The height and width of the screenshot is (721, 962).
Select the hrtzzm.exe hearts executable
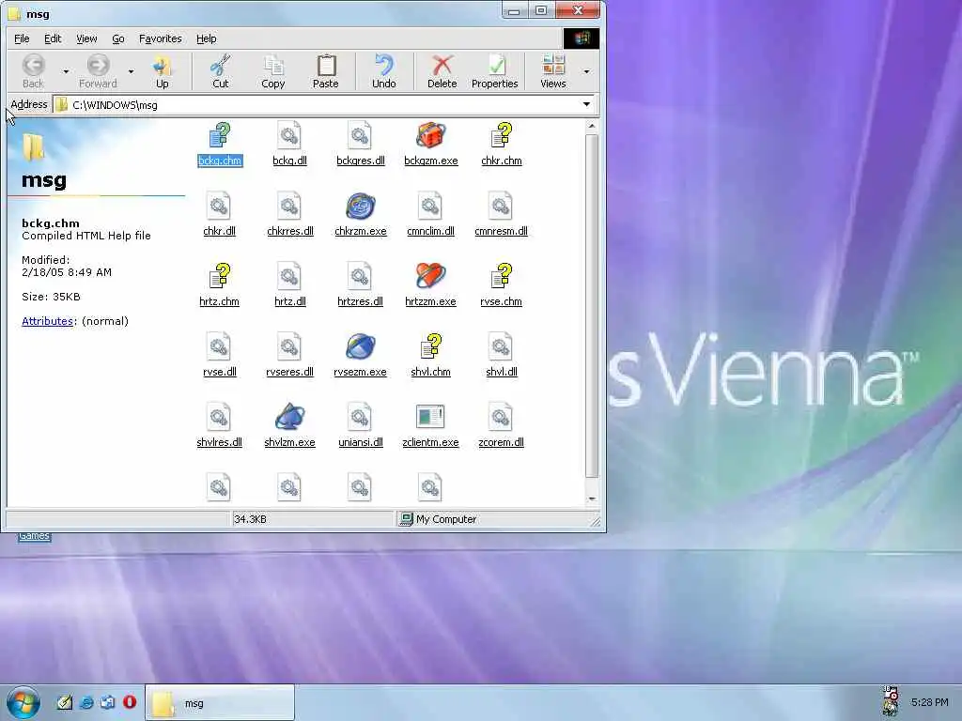[430, 285]
